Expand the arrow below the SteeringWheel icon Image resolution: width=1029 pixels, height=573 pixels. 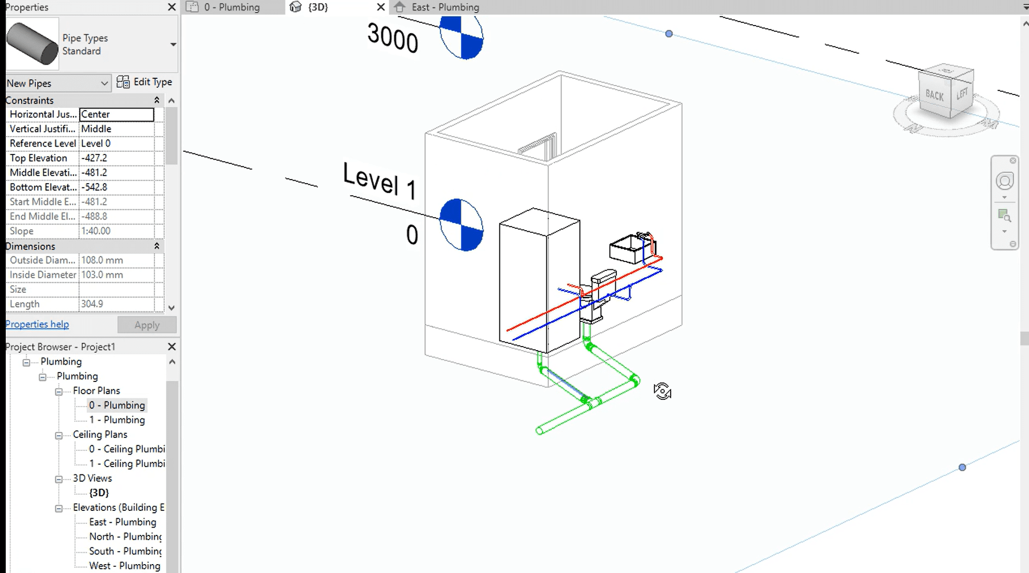pyautogui.click(x=1004, y=197)
